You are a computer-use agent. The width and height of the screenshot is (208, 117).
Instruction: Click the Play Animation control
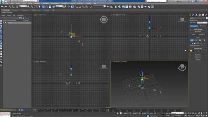coord(191,113)
